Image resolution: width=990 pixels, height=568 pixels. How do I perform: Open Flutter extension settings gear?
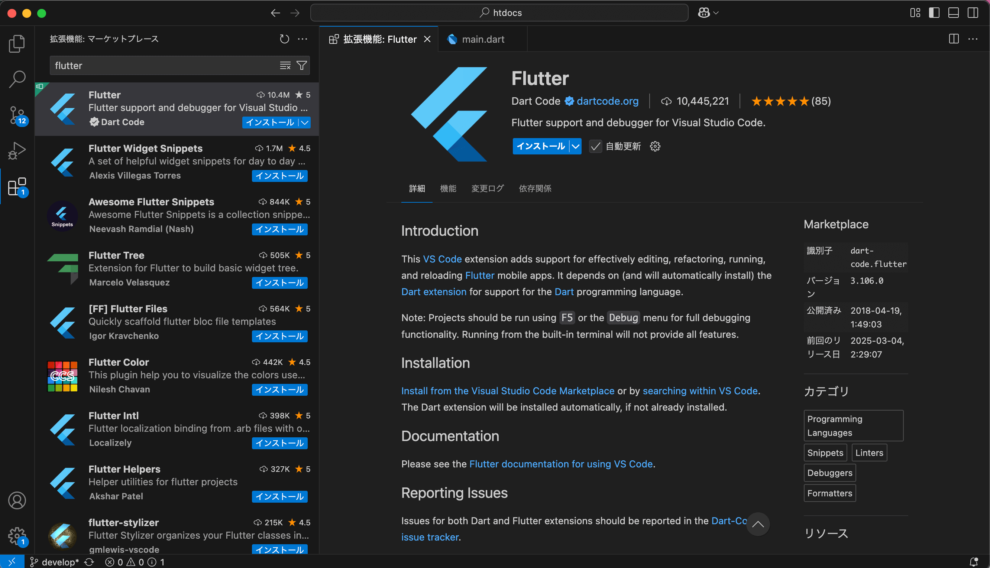655,146
